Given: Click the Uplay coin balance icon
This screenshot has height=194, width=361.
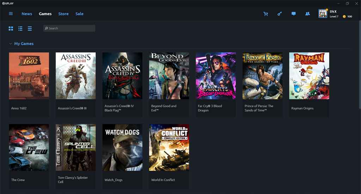Looking at the screenshot, I should coord(344,17).
